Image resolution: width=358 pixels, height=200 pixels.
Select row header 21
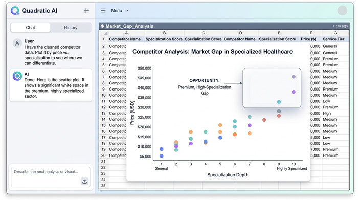[103, 162]
